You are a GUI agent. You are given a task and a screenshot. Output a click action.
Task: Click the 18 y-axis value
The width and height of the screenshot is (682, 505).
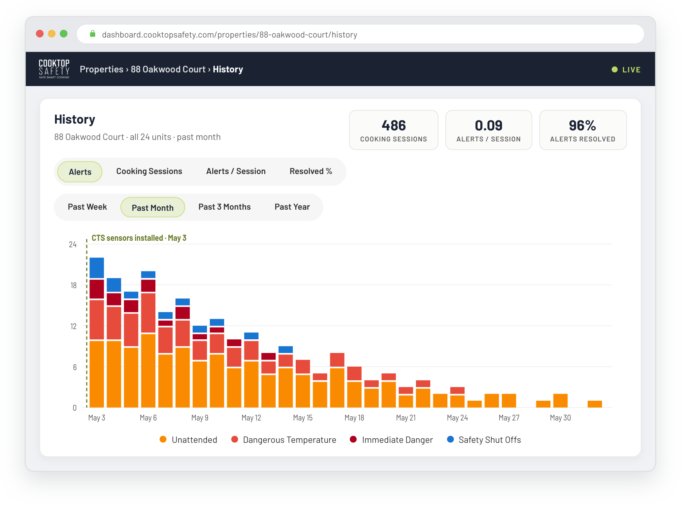click(x=74, y=285)
